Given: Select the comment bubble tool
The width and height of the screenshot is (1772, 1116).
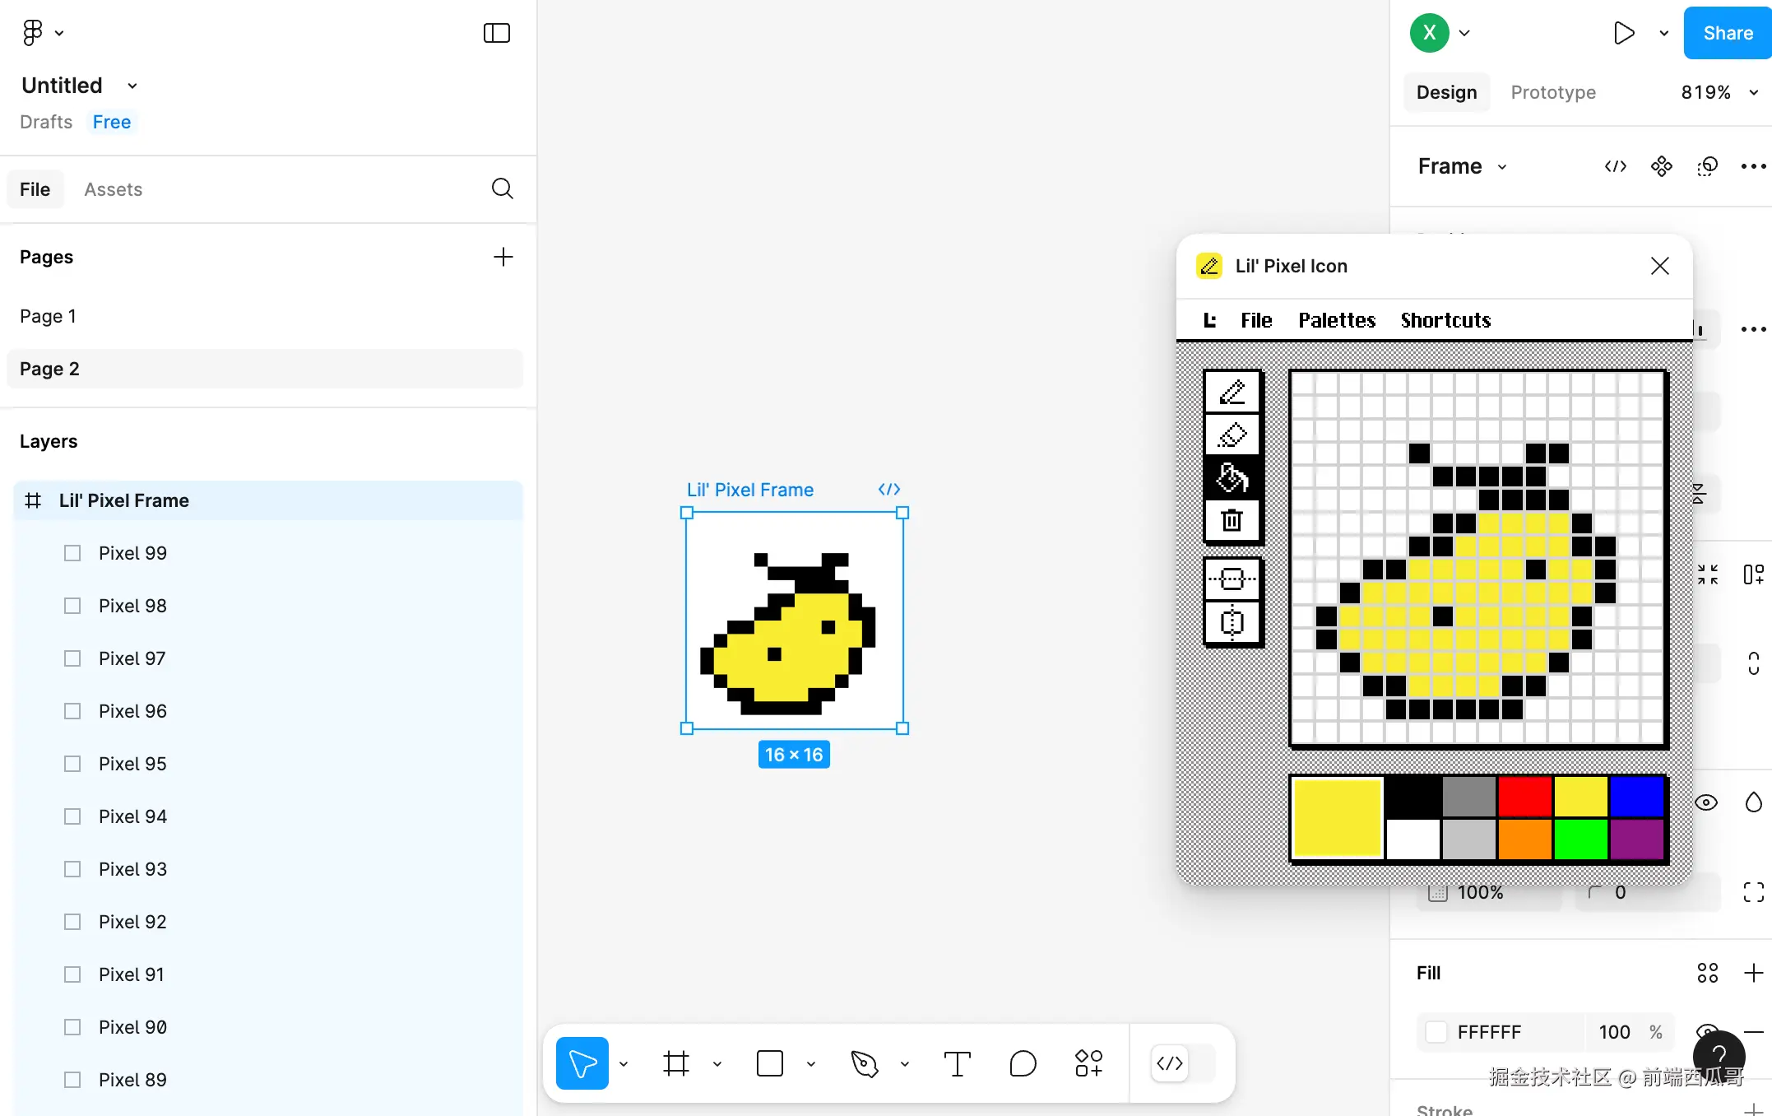Looking at the screenshot, I should click(1022, 1063).
